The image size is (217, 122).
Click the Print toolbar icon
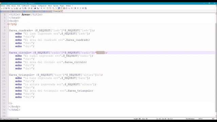pyautogui.click(x=17, y=8)
